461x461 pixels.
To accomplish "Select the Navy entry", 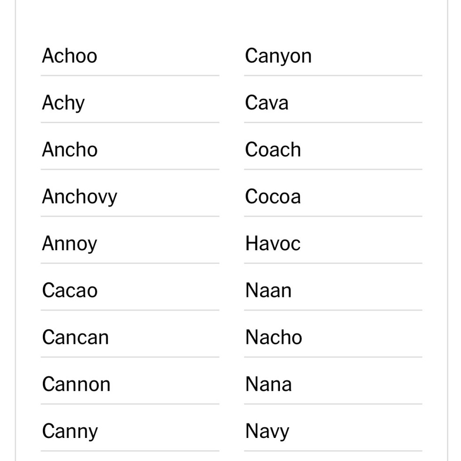I will [x=267, y=431].
